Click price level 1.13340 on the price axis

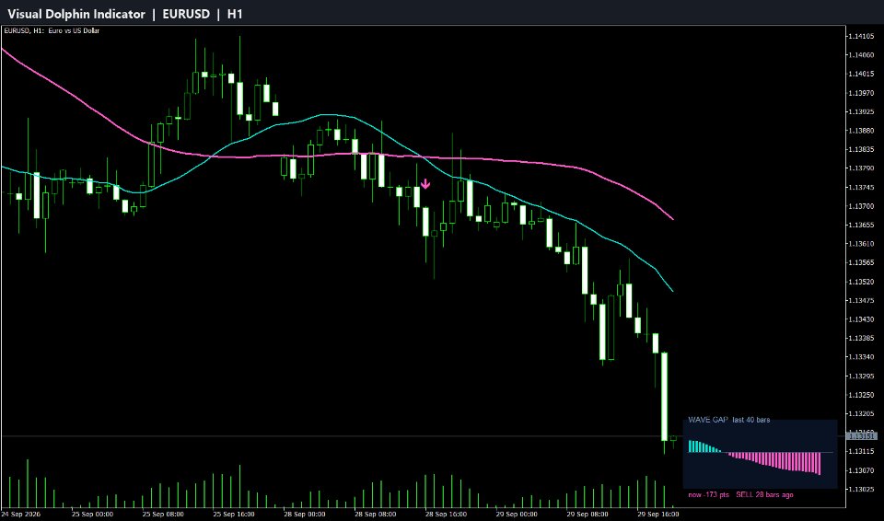coord(860,357)
